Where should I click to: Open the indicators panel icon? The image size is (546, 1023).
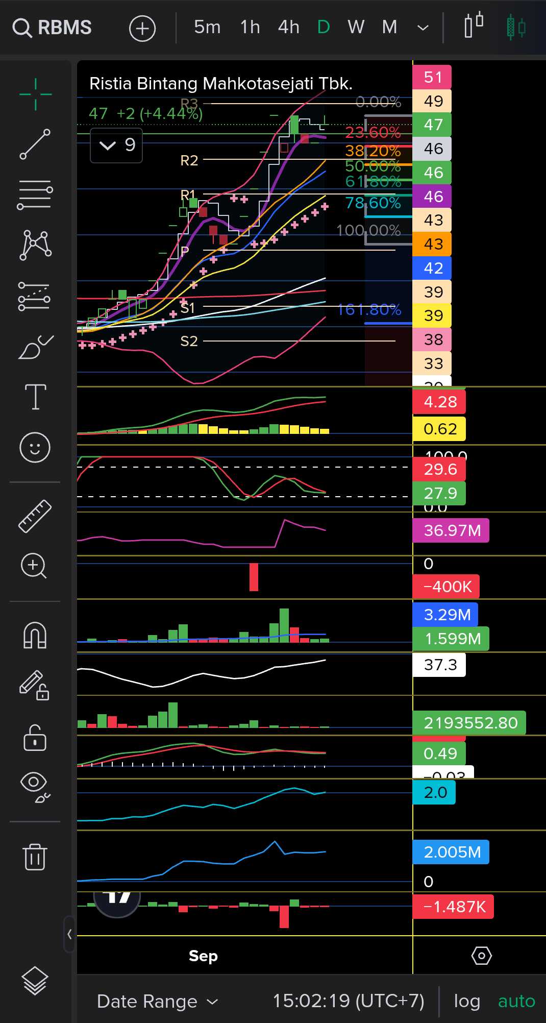click(516, 27)
